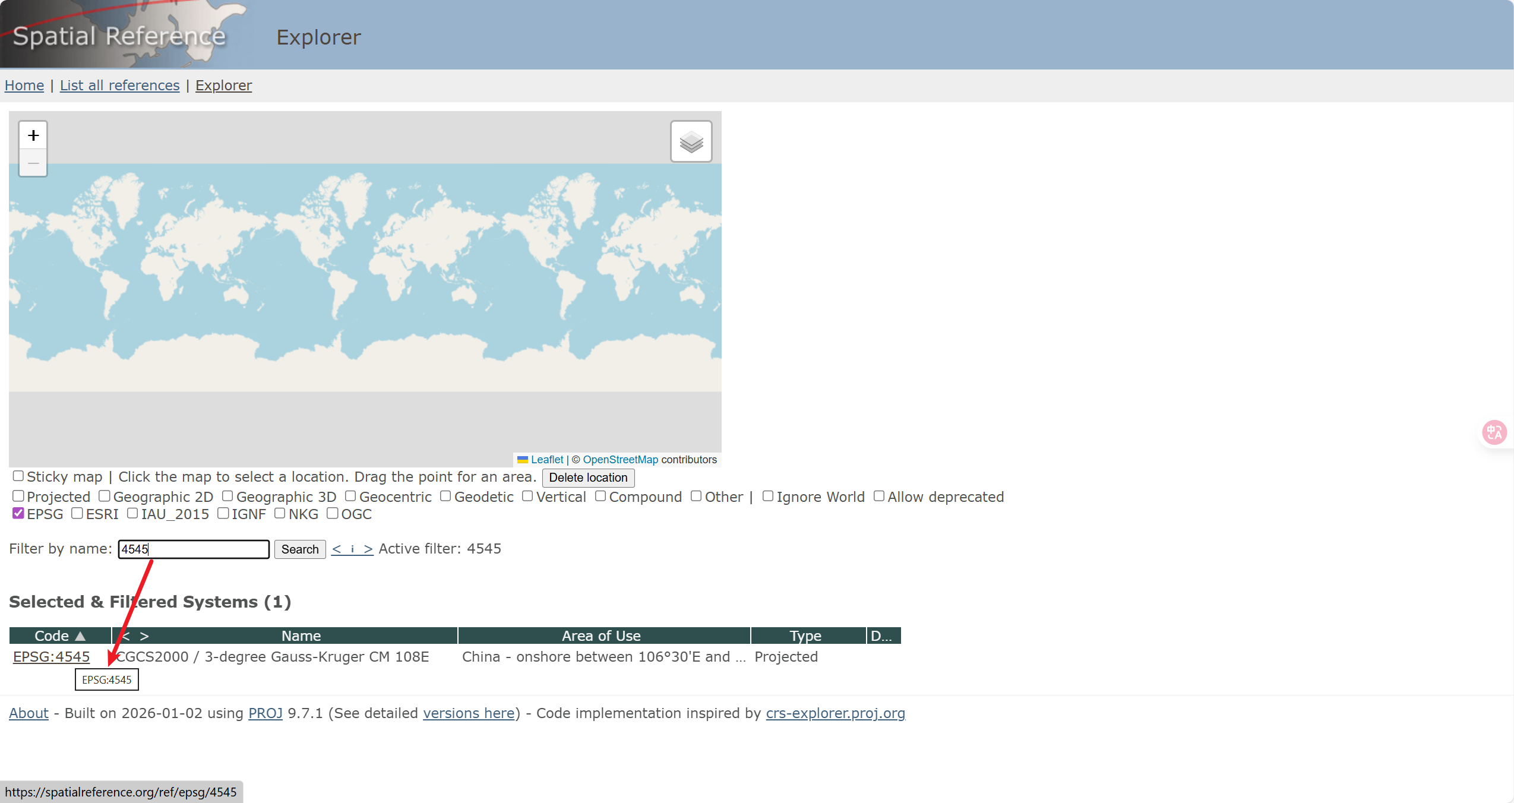
Task: Click the previous page '<' link beside Search
Action: (x=336, y=549)
